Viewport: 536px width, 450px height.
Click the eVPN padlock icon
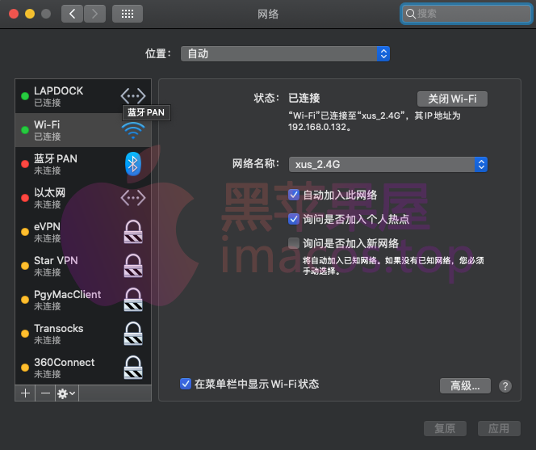(x=132, y=232)
